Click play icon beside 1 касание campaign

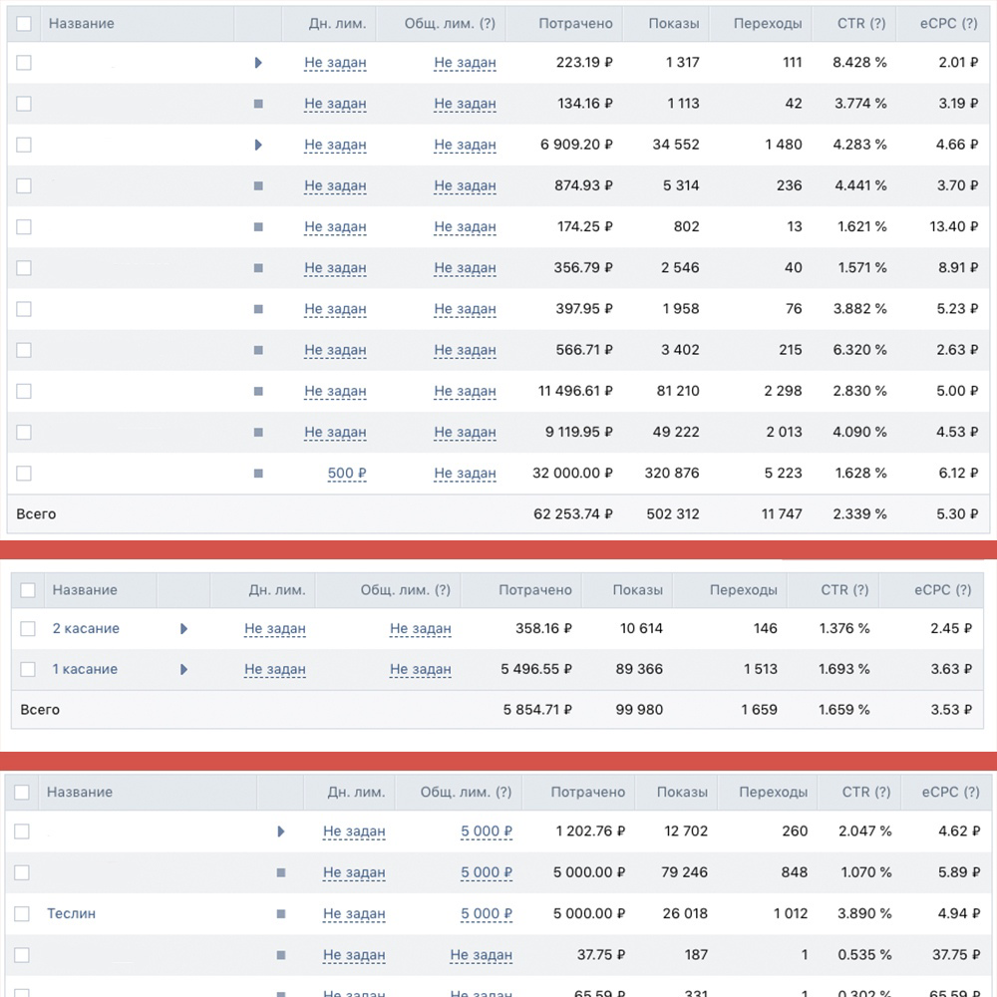(x=183, y=669)
